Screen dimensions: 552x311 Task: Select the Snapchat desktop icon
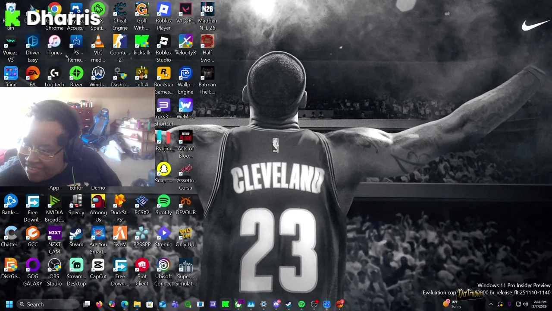point(164,173)
